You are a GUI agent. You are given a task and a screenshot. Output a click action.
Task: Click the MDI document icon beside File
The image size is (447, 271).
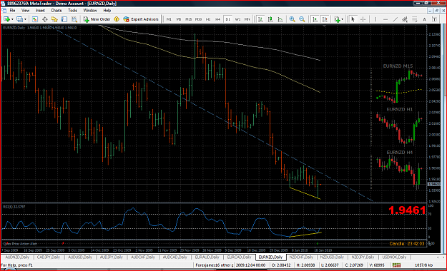(4, 11)
